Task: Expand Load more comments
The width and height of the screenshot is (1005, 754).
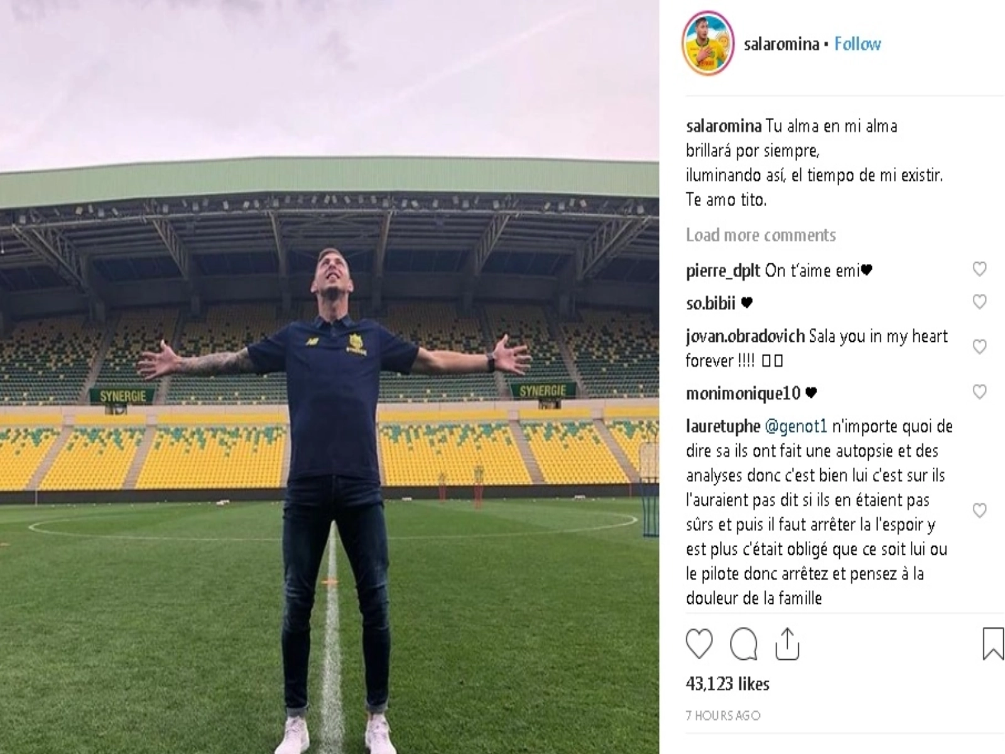Action: (761, 235)
